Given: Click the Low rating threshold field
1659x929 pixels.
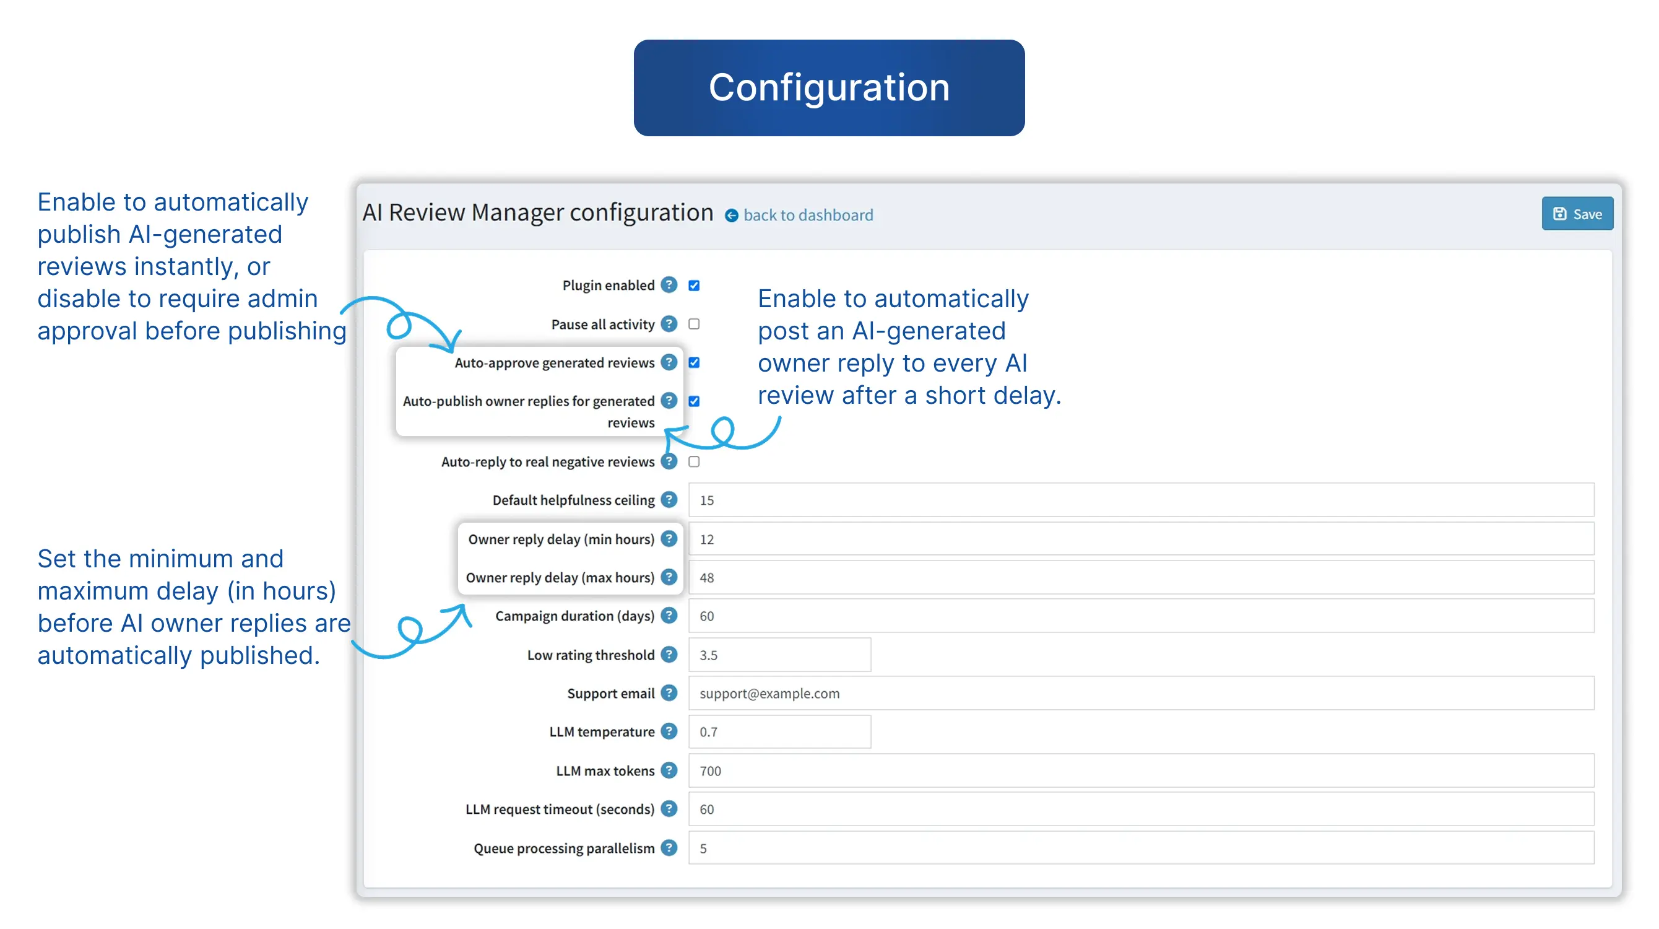Looking at the screenshot, I should 780,655.
